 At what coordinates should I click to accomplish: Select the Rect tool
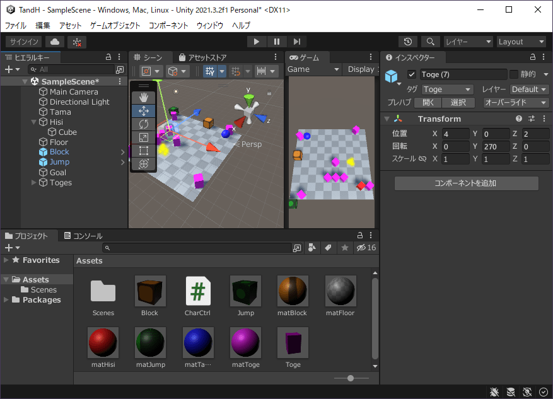point(144,151)
